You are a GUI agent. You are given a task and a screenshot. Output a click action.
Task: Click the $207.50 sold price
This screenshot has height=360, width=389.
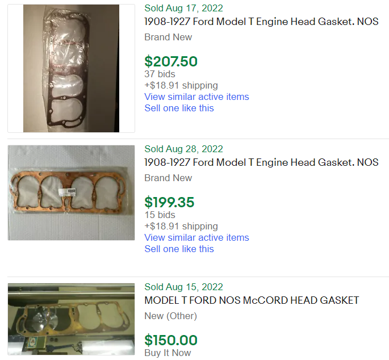(171, 61)
